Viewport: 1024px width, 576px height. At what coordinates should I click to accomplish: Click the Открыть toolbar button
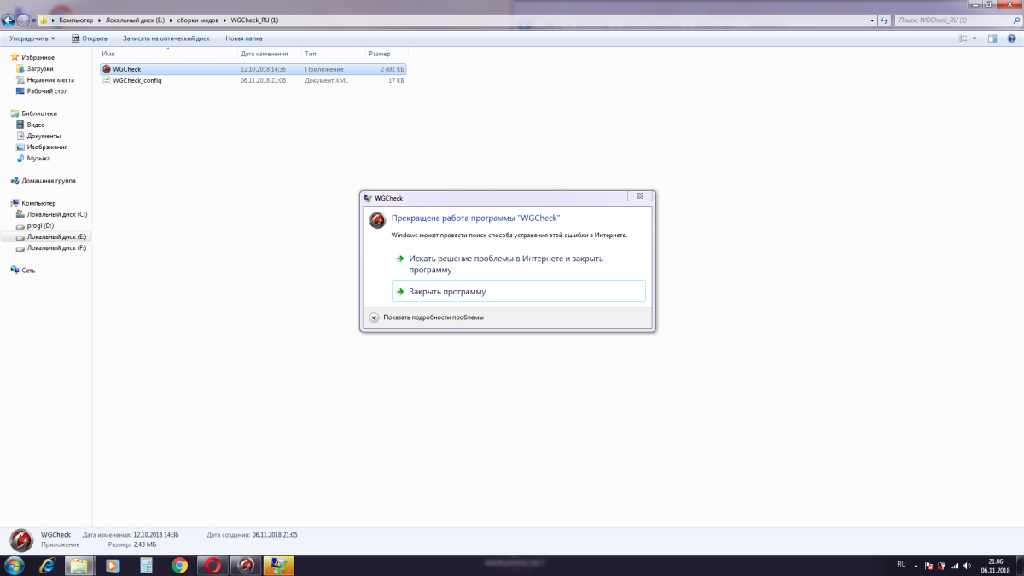[89, 38]
